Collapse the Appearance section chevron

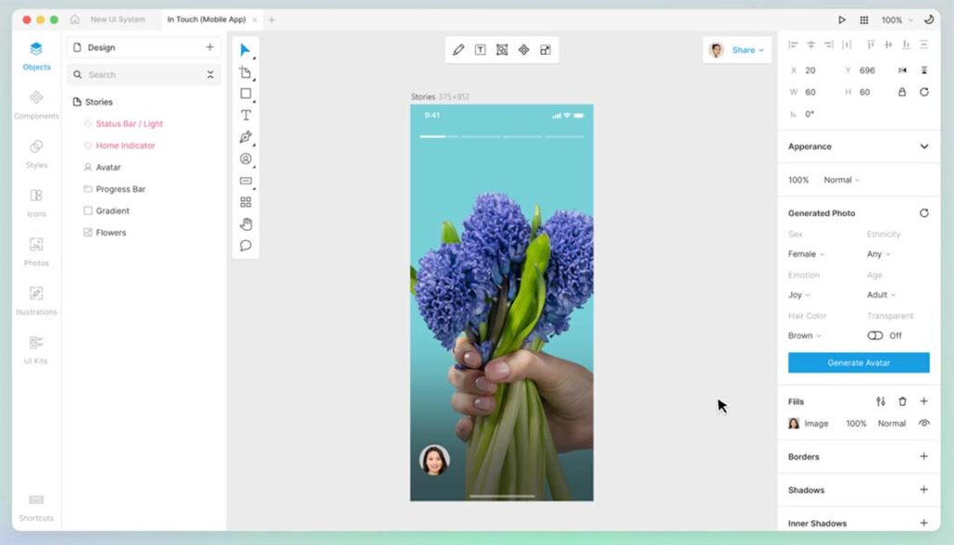tap(924, 146)
